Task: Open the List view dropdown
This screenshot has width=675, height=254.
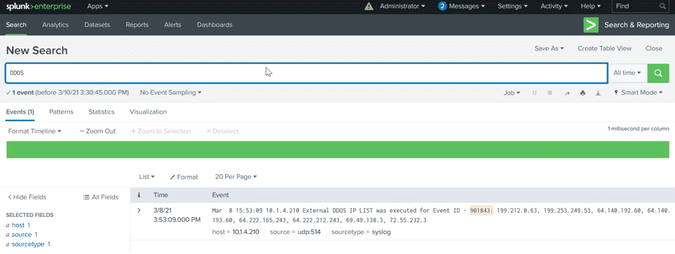Action: [x=147, y=177]
